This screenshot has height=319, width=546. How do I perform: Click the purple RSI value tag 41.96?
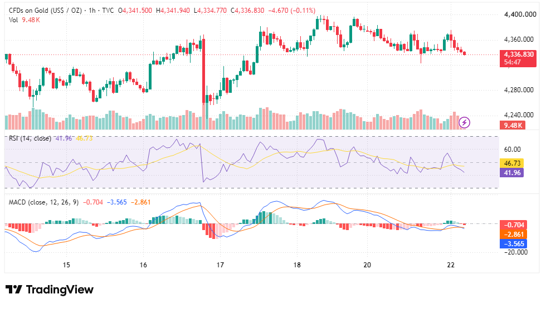pyautogui.click(x=512, y=172)
